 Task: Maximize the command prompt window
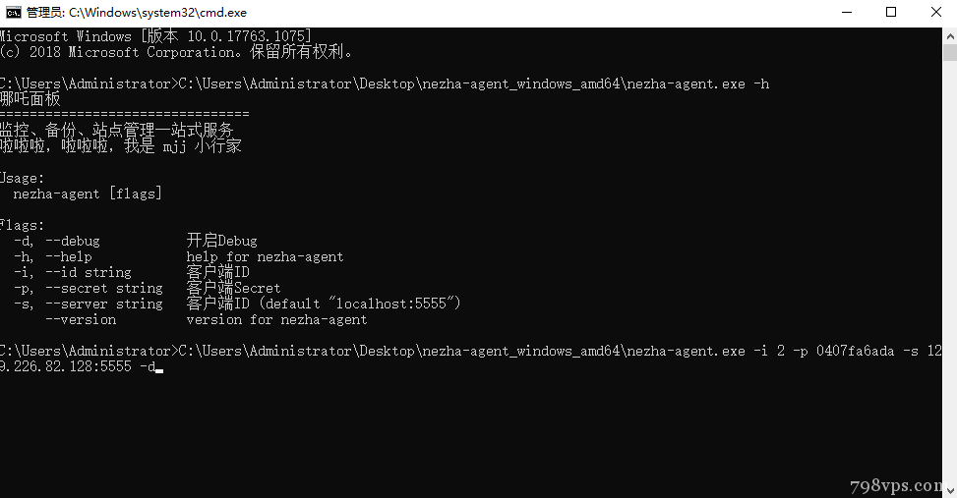(891, 12)
